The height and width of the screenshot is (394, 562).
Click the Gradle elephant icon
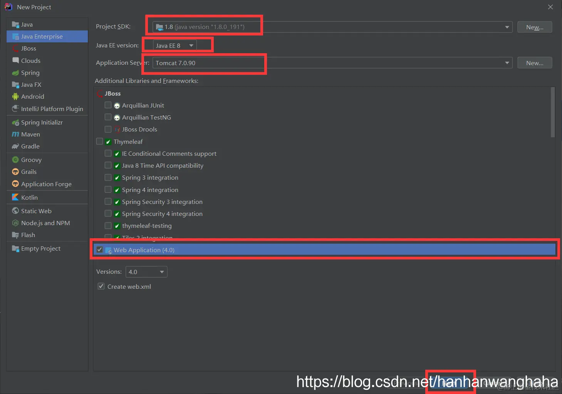(x=15, y=146)
